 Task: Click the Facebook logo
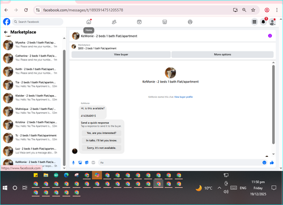click(x=7, y=22)
